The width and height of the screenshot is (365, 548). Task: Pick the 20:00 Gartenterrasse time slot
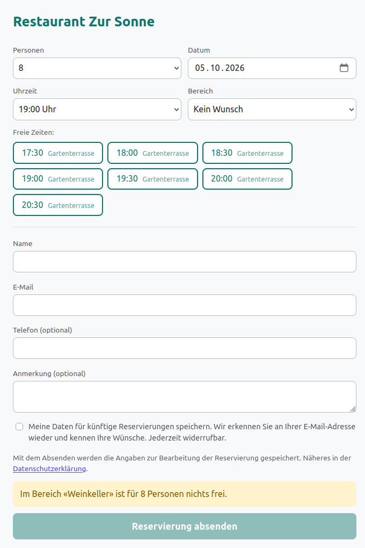pyautogui.click(x=247, y=179)
